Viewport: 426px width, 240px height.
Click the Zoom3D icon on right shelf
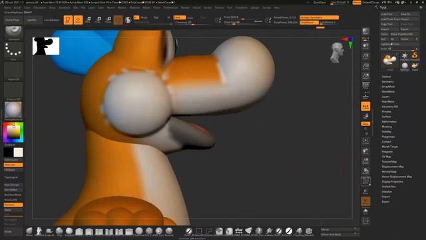(365, 161)
